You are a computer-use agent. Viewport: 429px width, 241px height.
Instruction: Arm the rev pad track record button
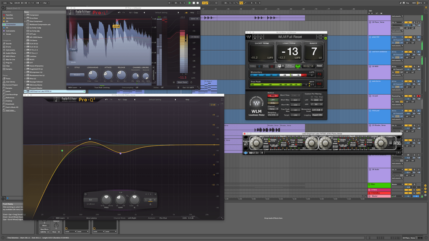(419, 96)
